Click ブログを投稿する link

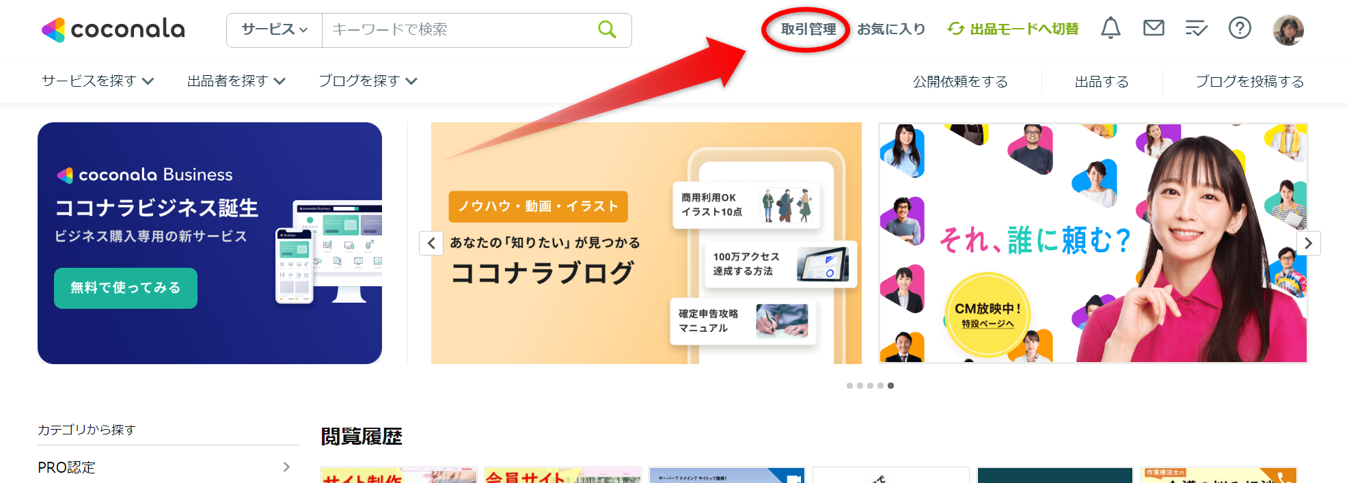point(1249,81)
